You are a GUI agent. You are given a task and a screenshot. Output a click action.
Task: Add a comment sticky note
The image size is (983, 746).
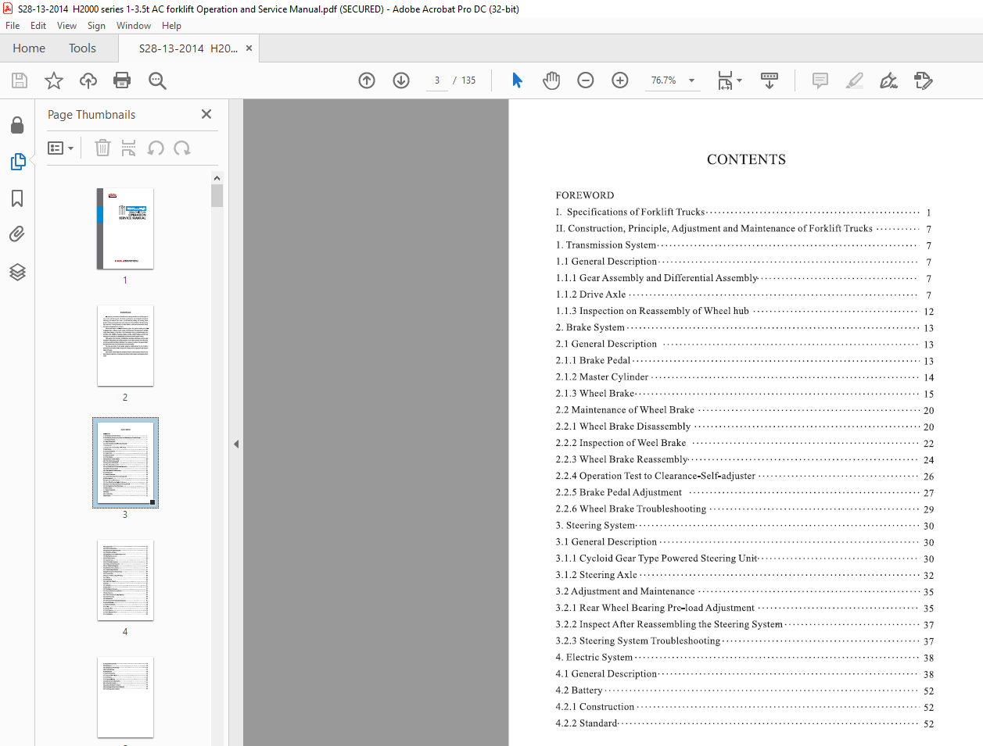[x=820, y=80]
